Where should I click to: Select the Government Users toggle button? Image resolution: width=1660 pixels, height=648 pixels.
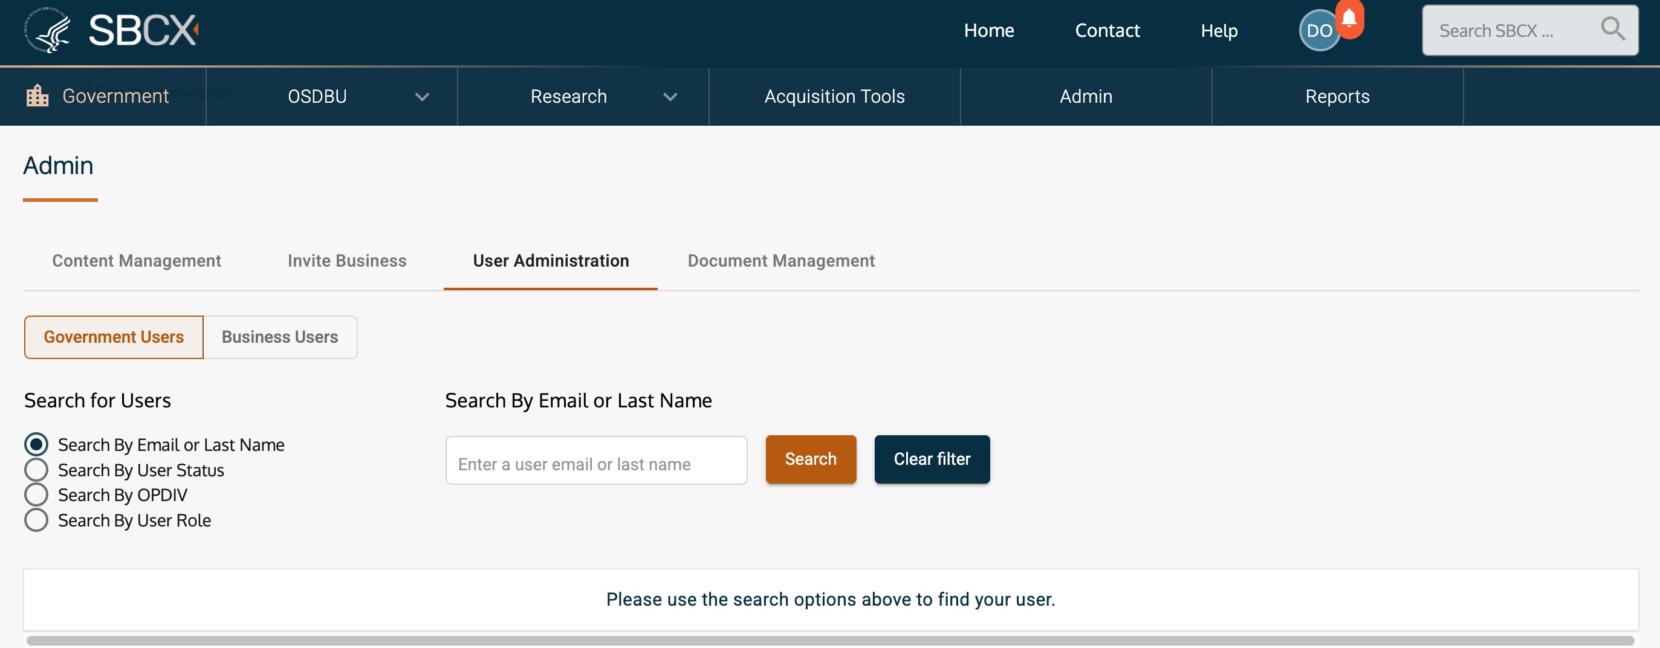(x=114, y=337)
